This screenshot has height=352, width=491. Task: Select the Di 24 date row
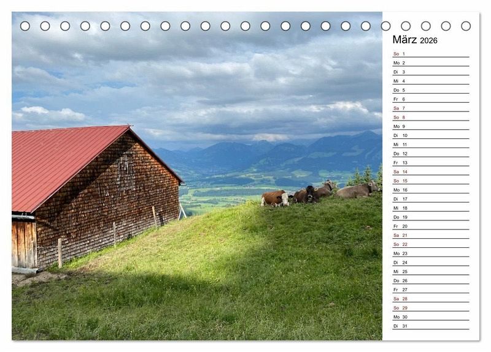pyautogui.click(x=431, y=262)
